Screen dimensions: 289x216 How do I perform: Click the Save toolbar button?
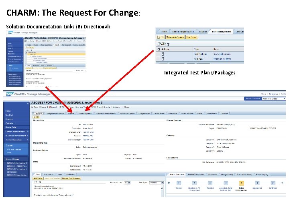(35, 107)
